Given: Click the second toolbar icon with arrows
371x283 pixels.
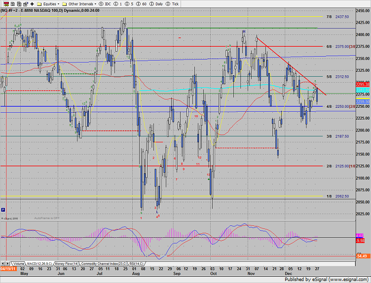Looking at the screenshot, I should [x=13, y=4].
